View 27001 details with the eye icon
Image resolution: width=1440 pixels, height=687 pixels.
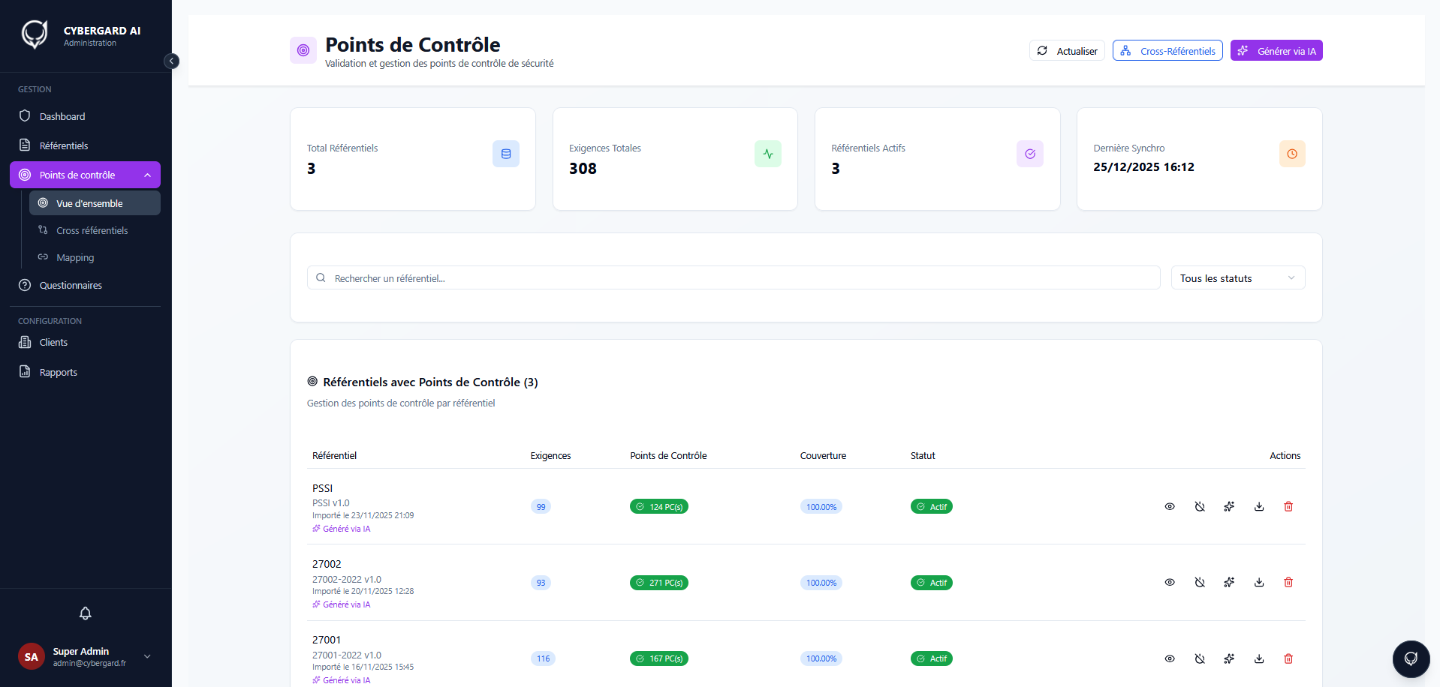1170,658
